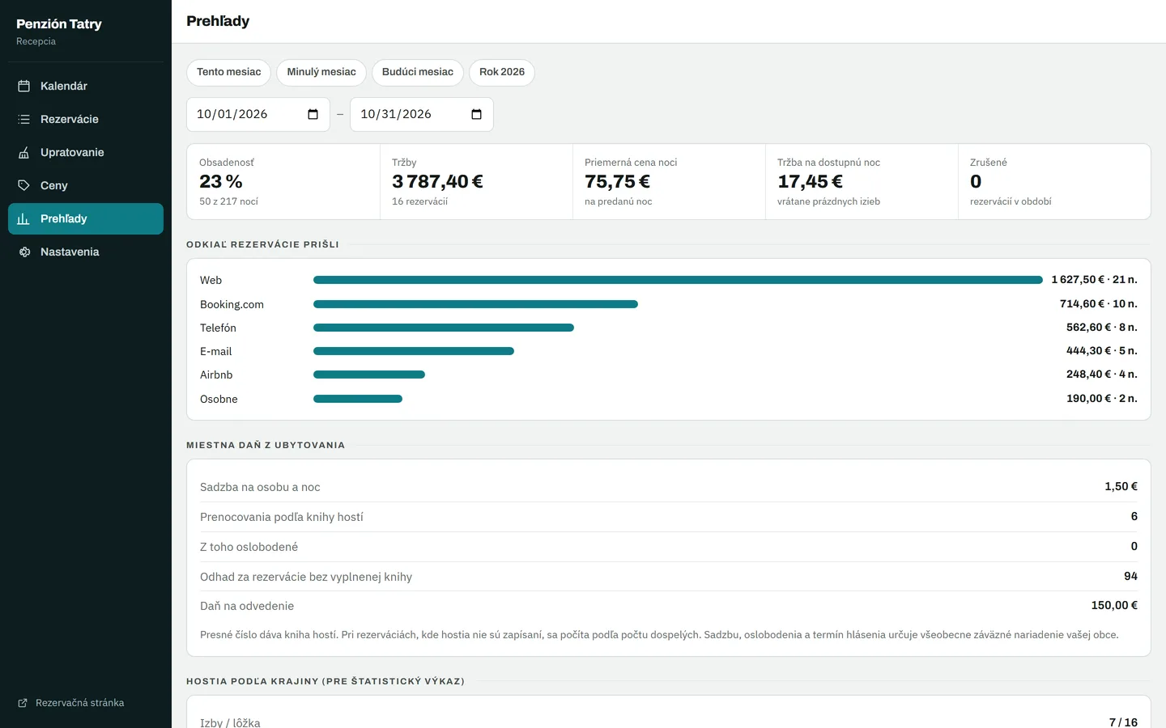Image resolution: width=1166 pixels, height=728 pixels.
Task: Click the Zrušené count 0
Action: point(976,182)
